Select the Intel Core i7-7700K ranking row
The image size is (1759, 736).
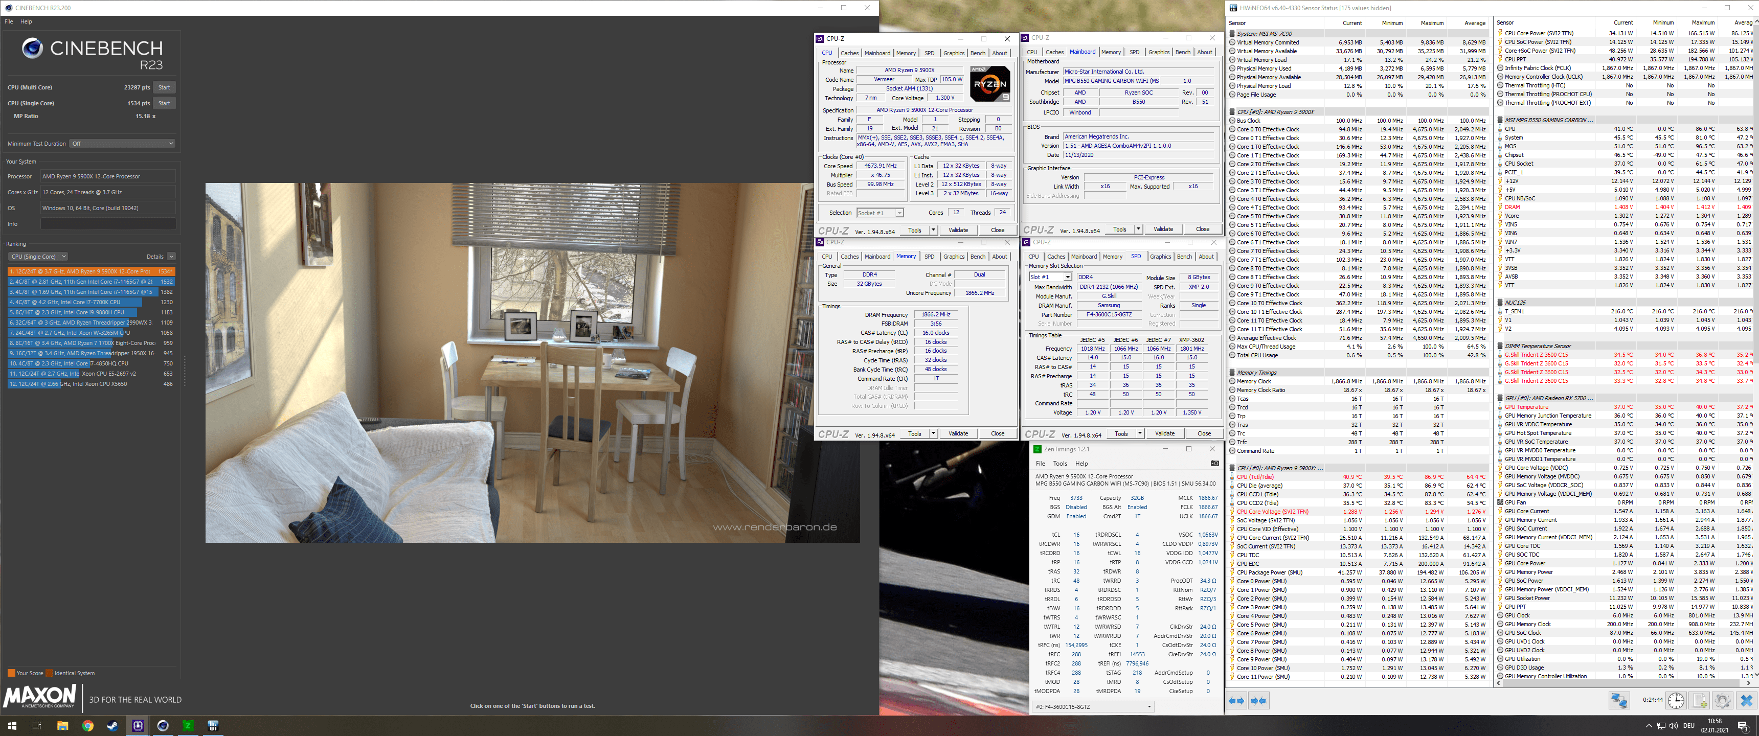coord(92,302)
